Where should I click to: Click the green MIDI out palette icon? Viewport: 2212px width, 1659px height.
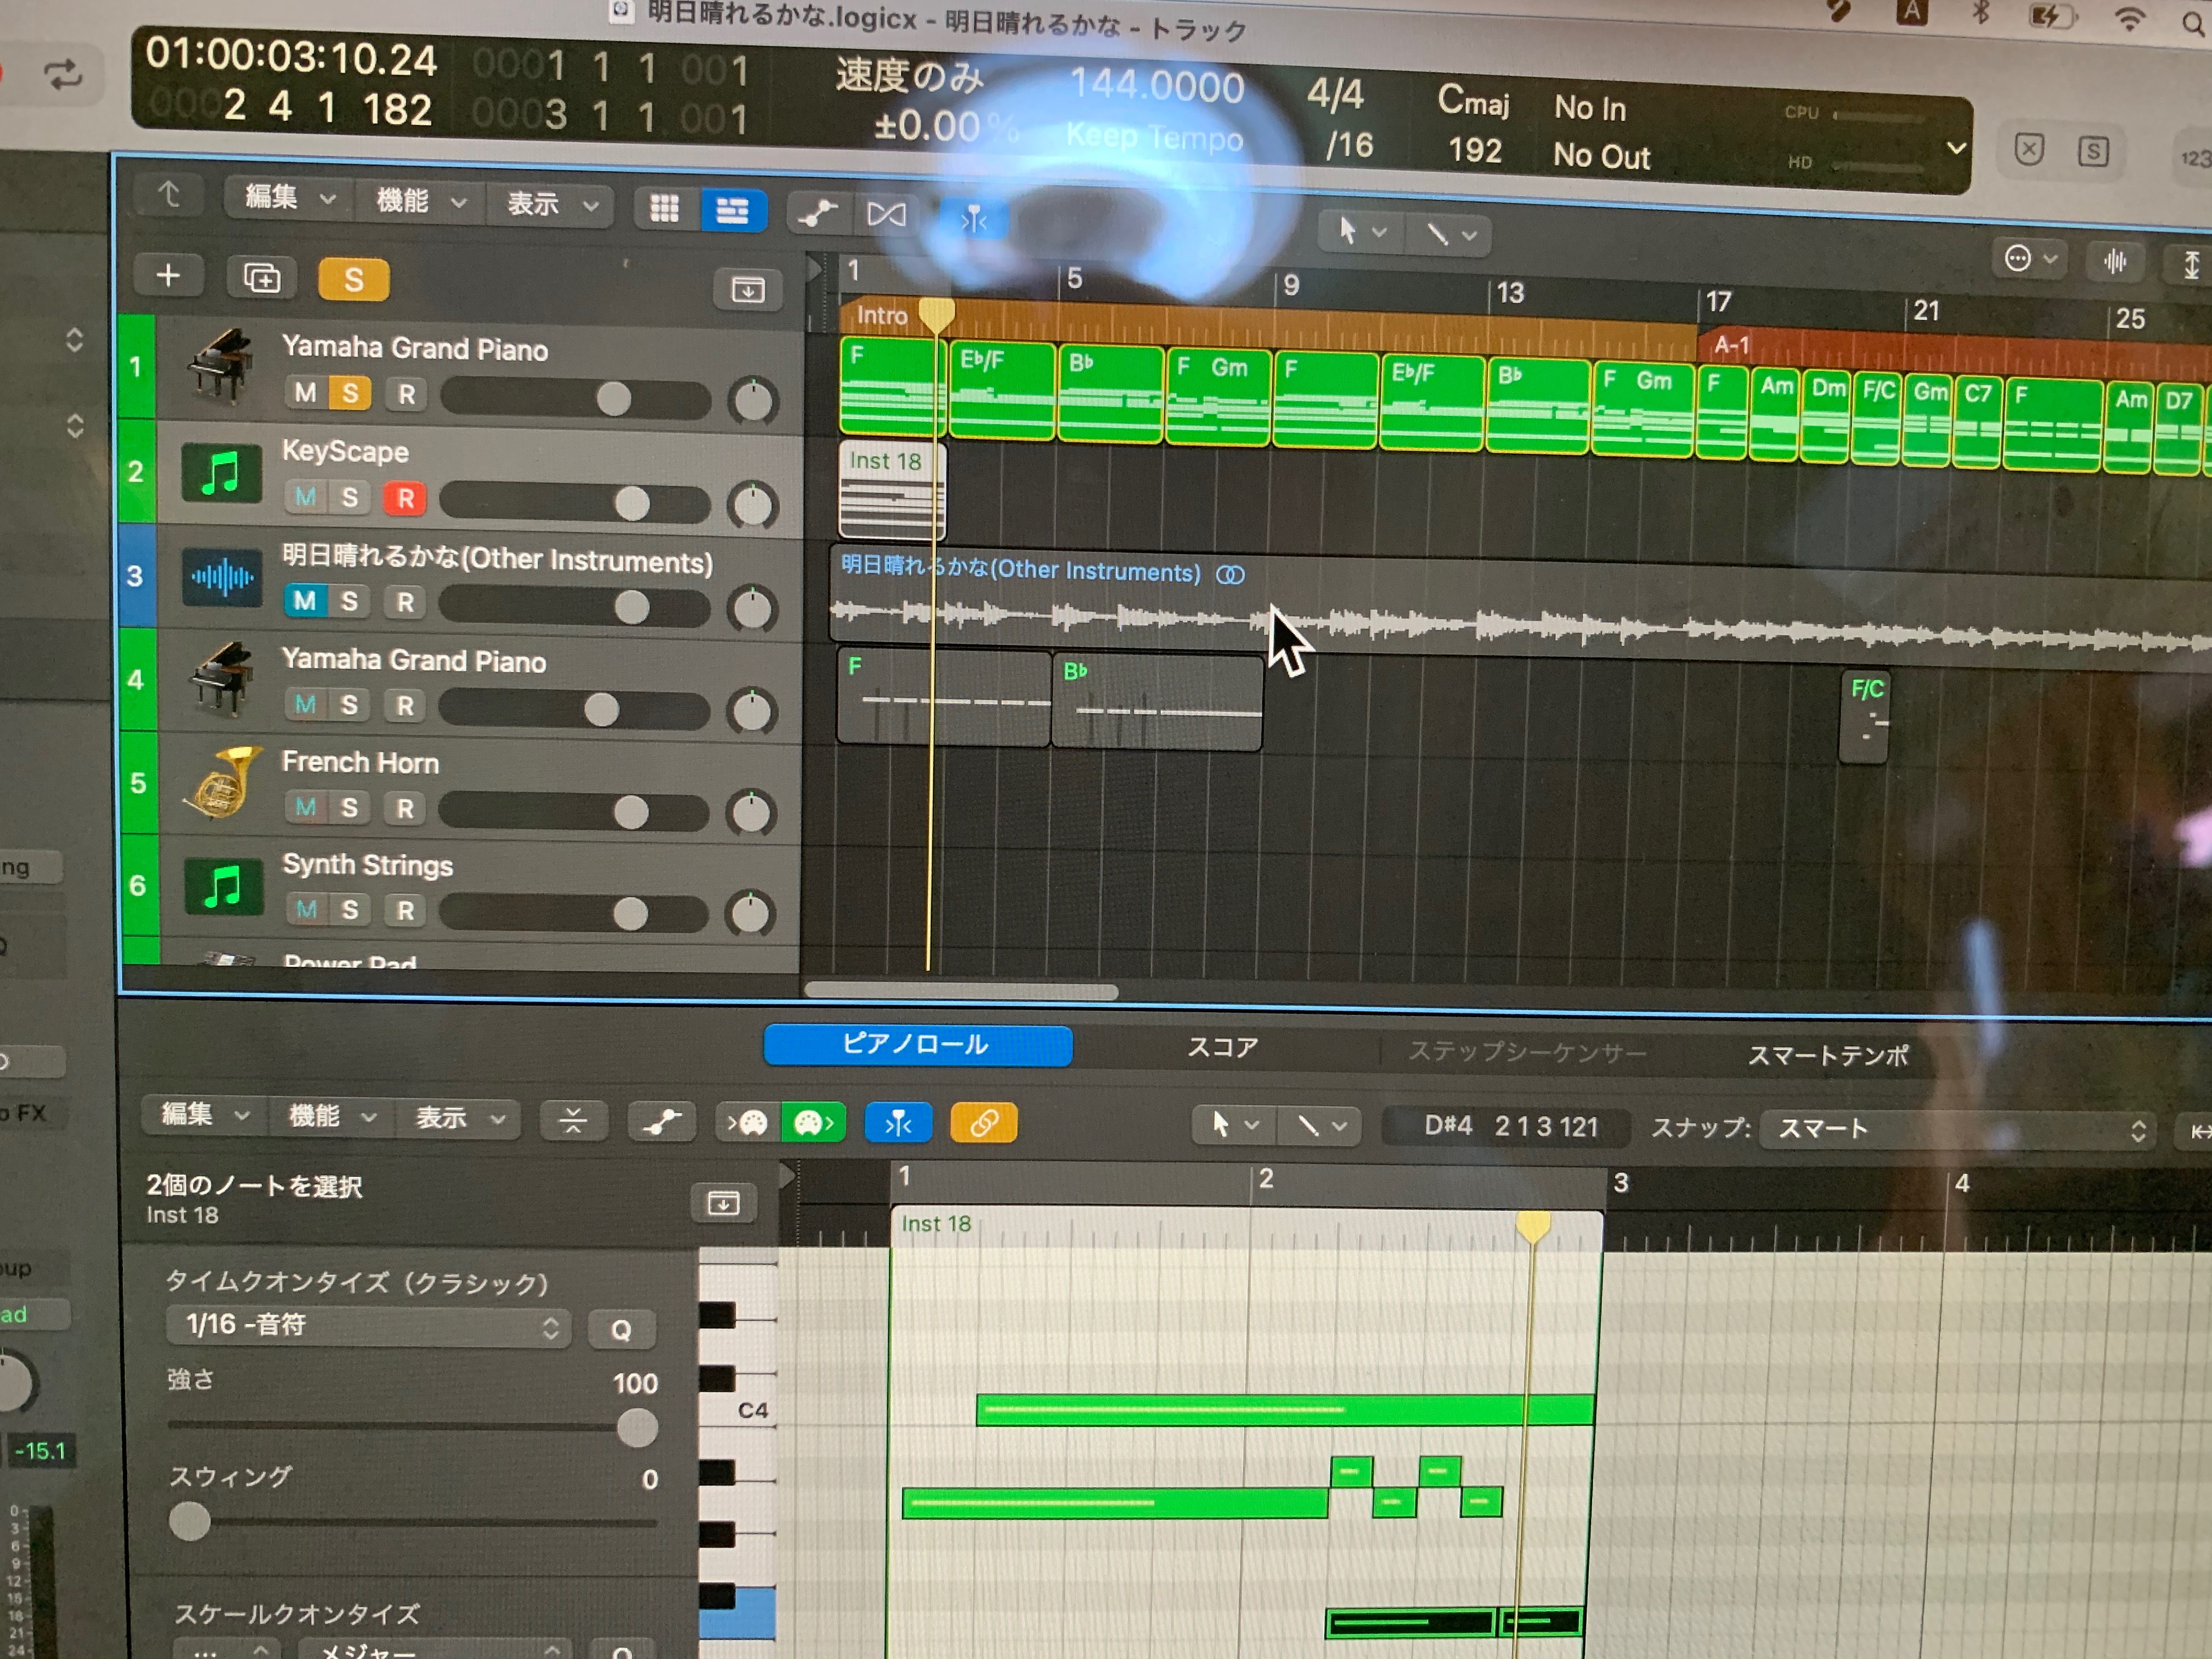812,1122
